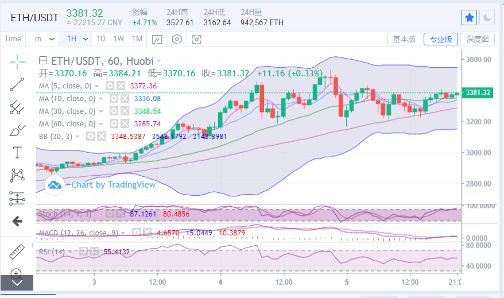This screenshot has height=298, width=504.
Task: Remove the Stoch indicator
Action: 121,214
